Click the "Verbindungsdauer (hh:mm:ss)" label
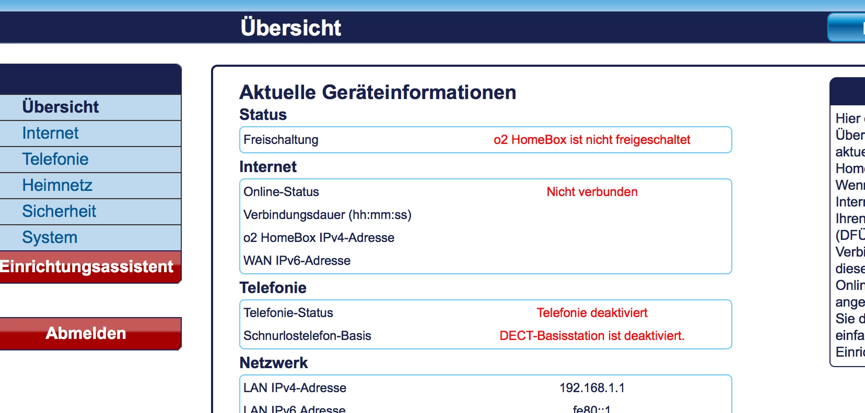Image resolution: width=865 pixels, height=413 pixels. pyautogui.click(x=328, y=215)
